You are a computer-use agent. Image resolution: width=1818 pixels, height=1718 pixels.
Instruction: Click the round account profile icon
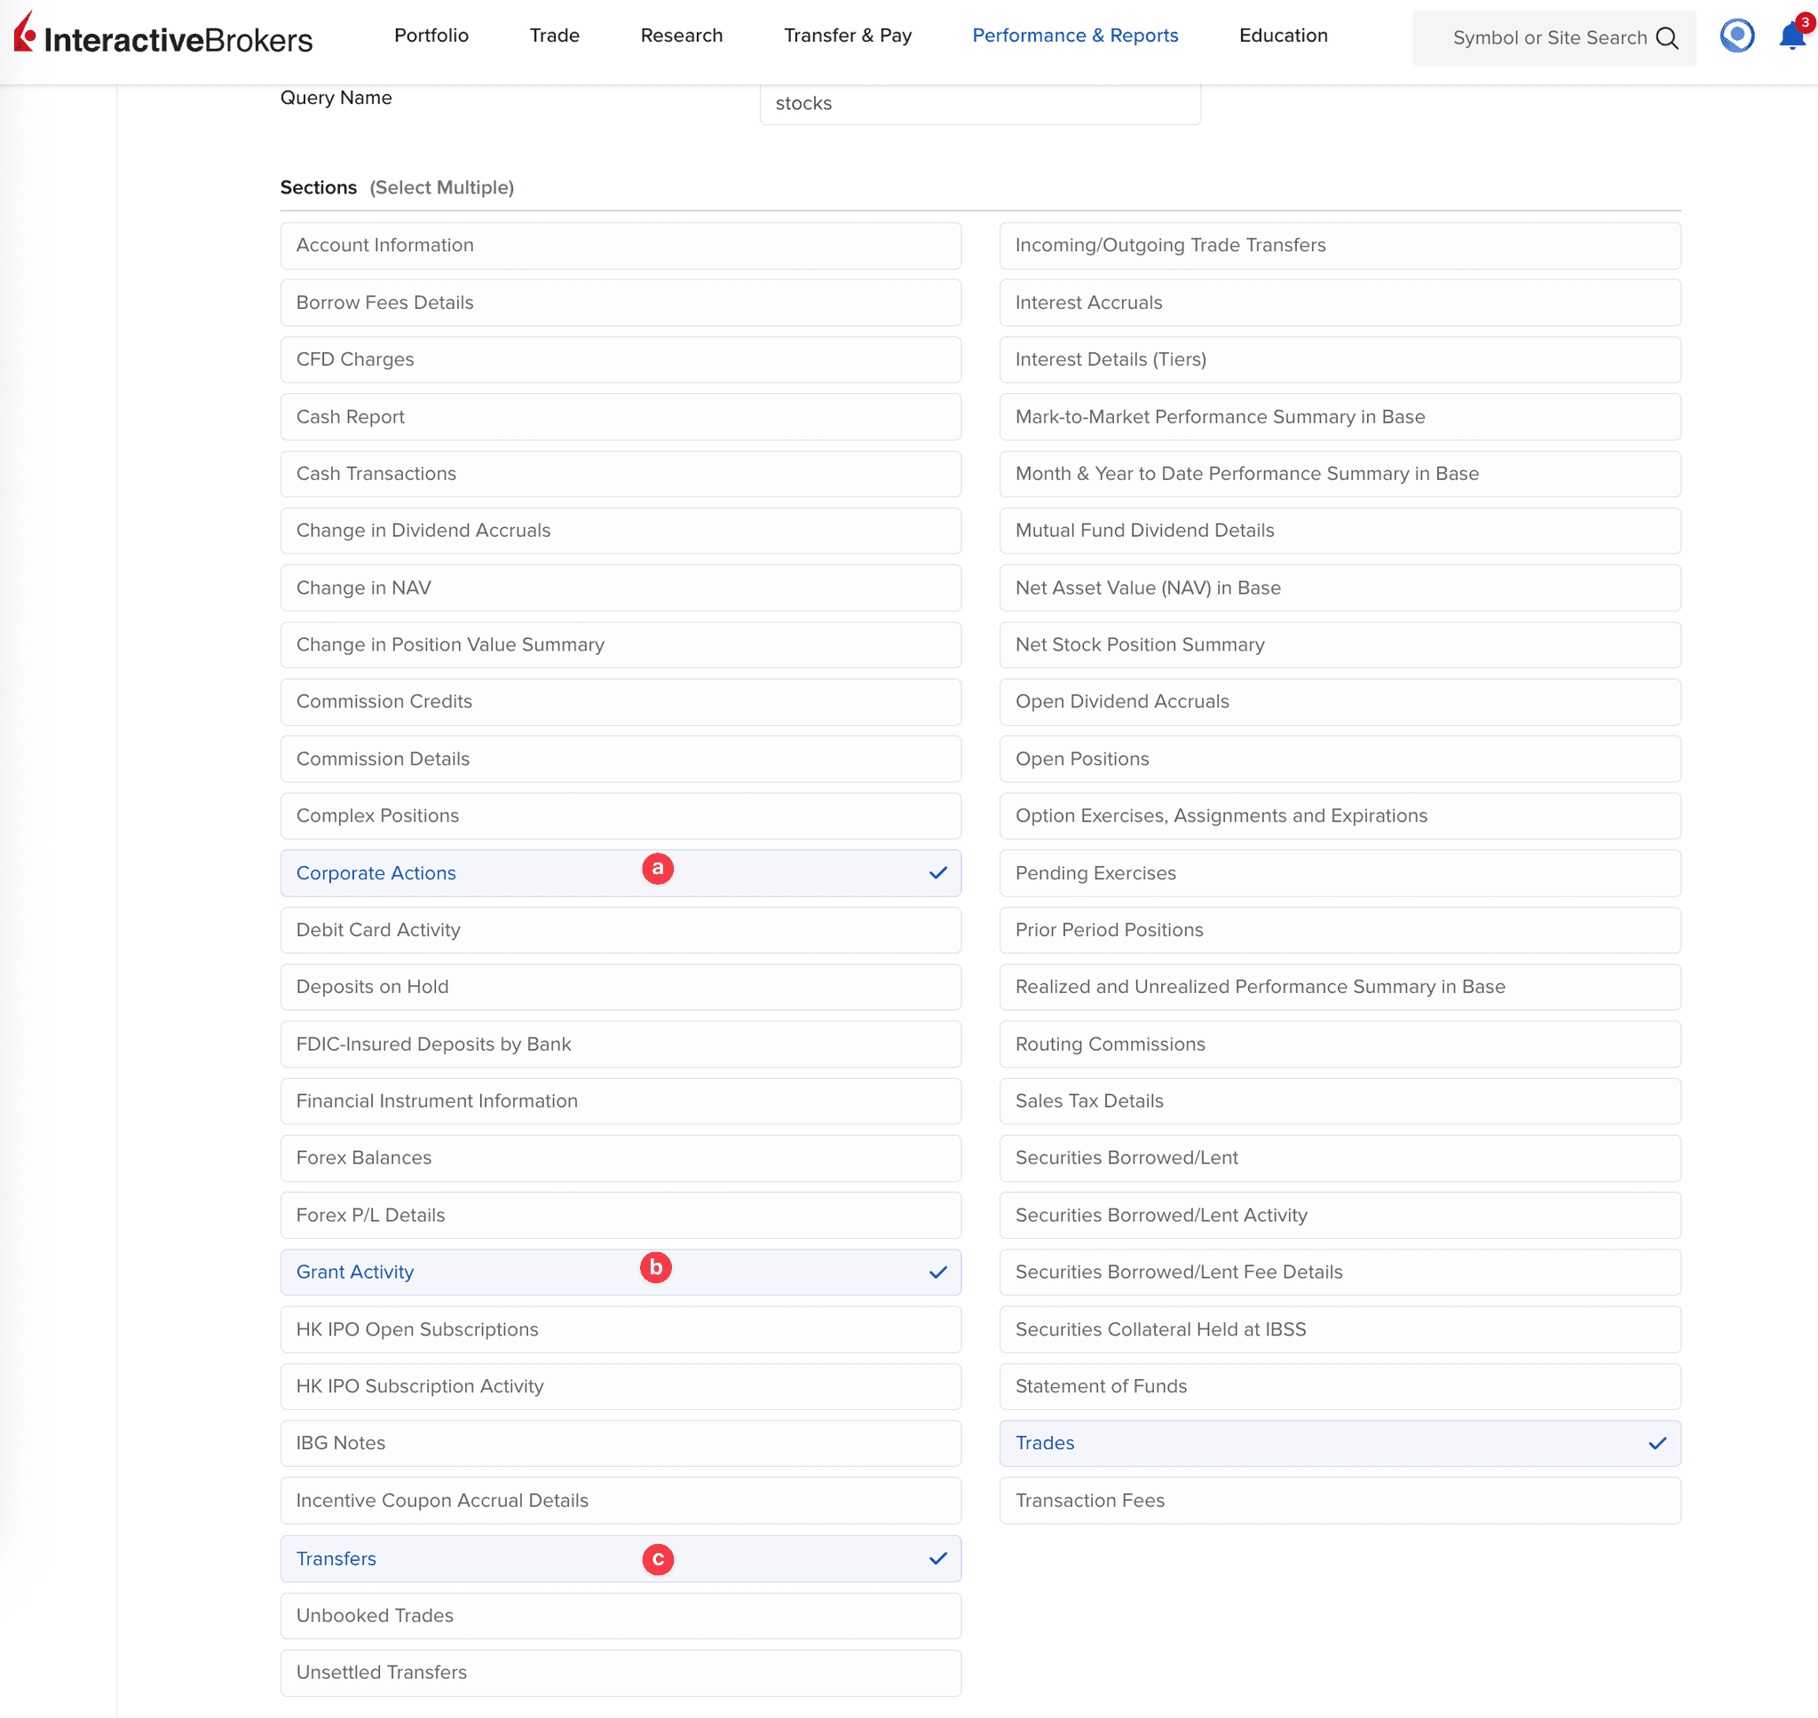coord(1736,35)
